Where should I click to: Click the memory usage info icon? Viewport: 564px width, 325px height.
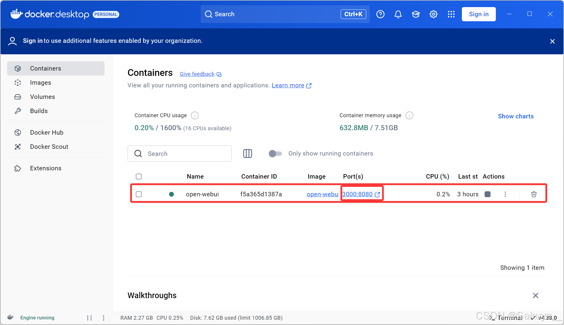(x=409, y=115)
